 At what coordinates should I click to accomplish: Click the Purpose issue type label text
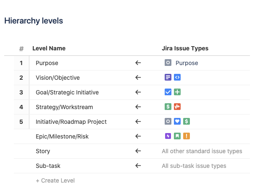click(x=187, y=63)
